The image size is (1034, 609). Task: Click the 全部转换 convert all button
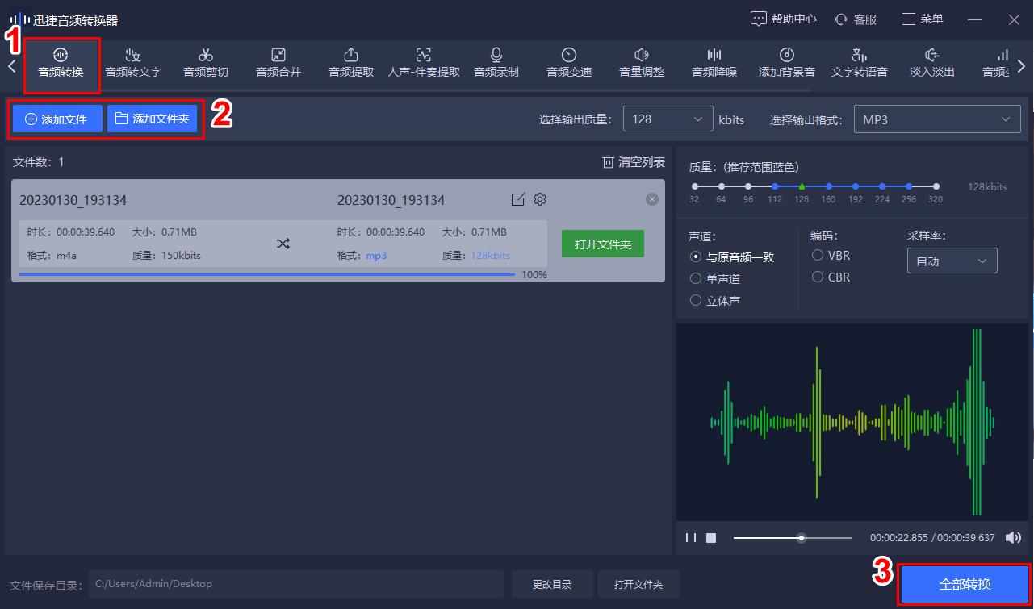964,582
